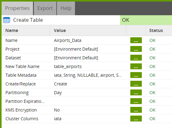
Task: Open the Help tab
Action: tap(66, 8)
